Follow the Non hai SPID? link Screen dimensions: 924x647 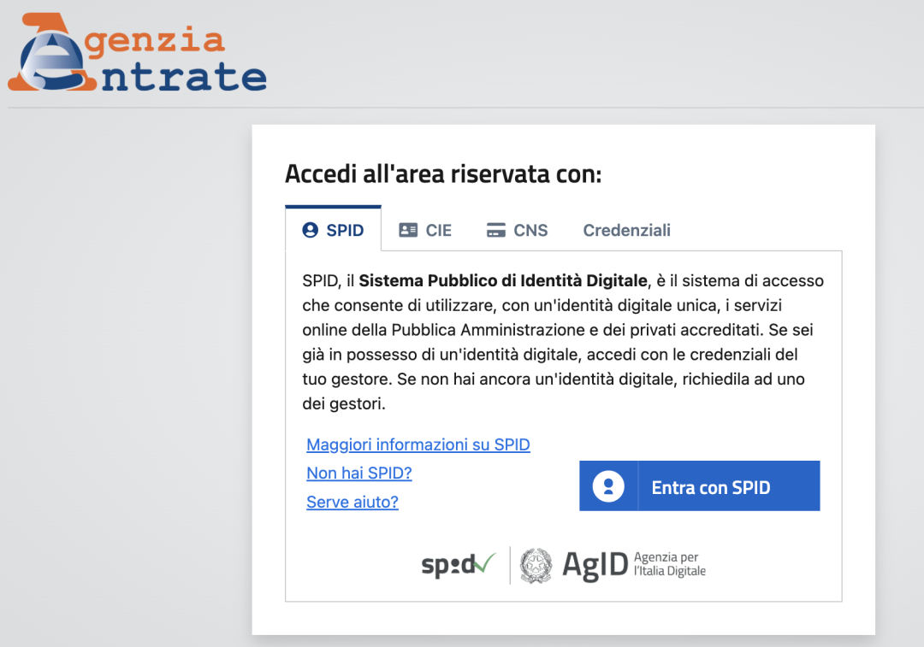358,473
